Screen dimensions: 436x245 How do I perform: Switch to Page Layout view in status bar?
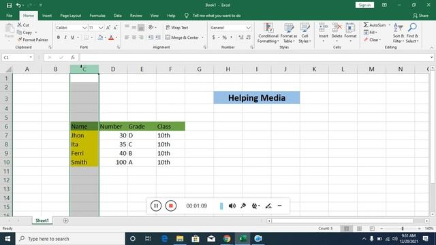(x=359, y=229)
